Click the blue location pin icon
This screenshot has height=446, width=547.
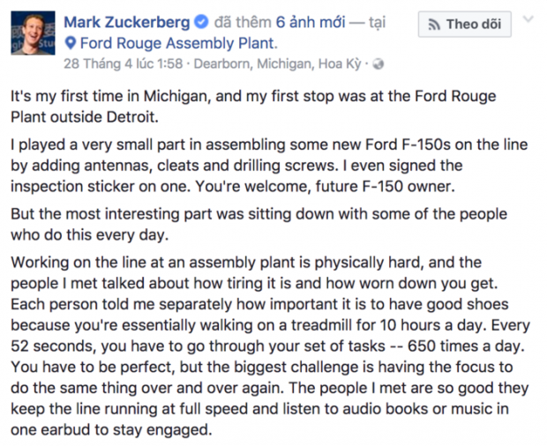[x=71, y=43]
